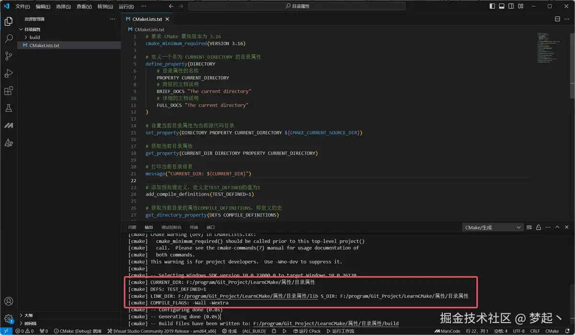This screenshot has height=335, width=575.
Task: Click the navigate back arrow
Action: click(171, 6)
